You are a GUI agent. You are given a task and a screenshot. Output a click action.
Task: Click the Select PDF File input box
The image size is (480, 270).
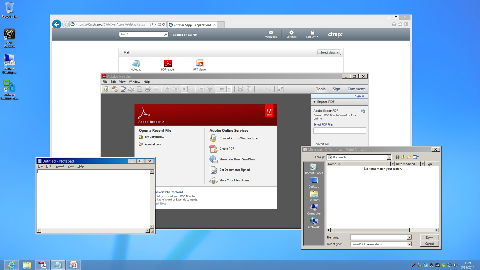pyautogui.click(x=339, y=131)
